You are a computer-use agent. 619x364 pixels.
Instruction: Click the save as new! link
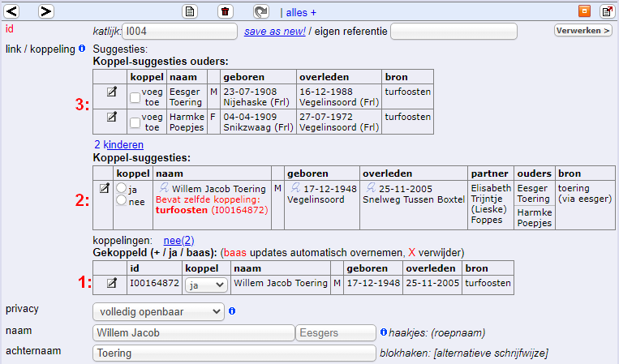pyautogui.click(x=275, y=31)
